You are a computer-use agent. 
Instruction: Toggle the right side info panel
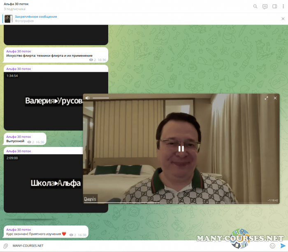click(x=274, y=6)
